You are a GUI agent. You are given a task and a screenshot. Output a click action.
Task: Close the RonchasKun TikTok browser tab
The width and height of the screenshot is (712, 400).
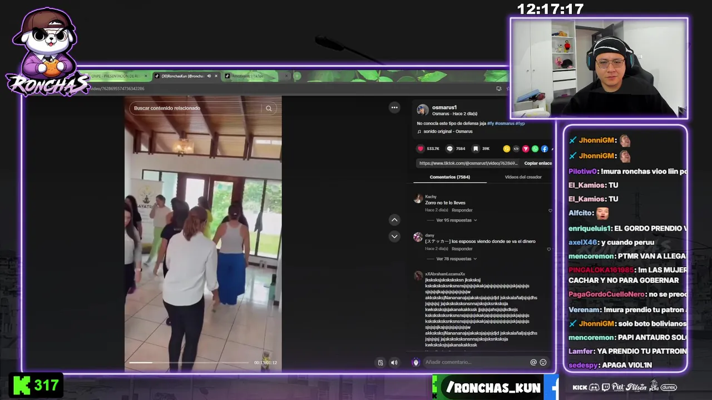(x=216, y=76)
